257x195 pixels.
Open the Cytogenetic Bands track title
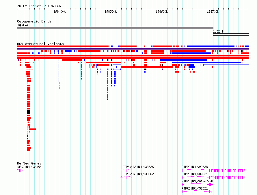click(34, 21)
